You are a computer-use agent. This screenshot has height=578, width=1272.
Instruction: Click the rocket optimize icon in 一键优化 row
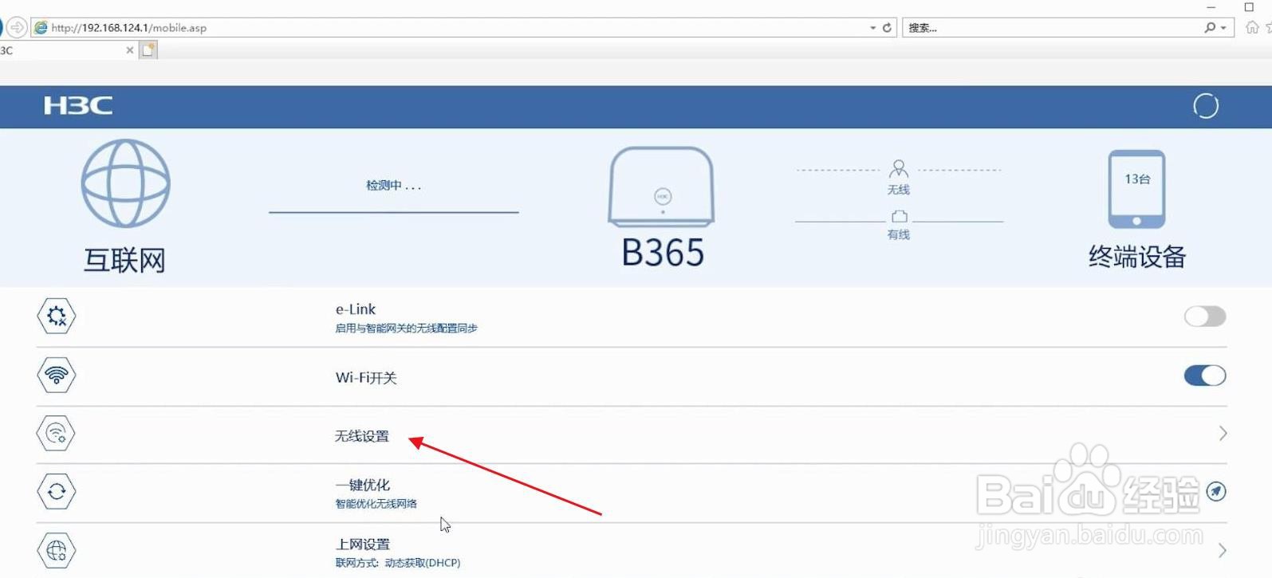[1215, 491]
